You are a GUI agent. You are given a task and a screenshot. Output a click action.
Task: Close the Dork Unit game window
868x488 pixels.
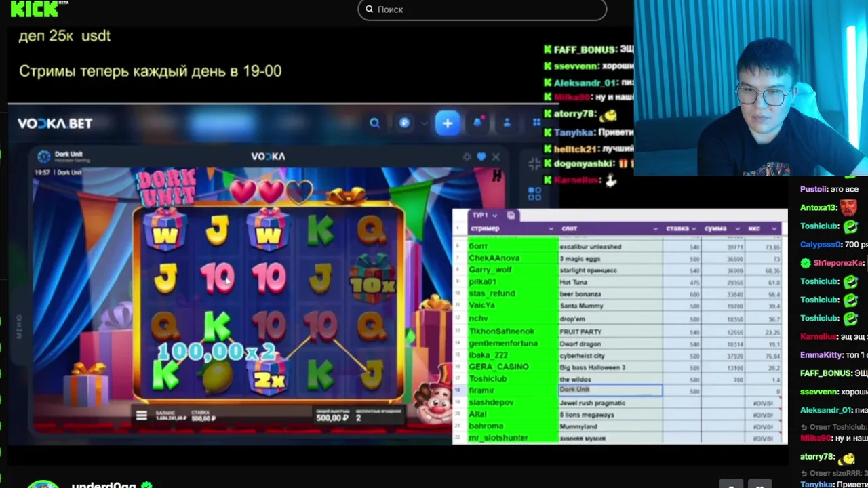point(496,157)
